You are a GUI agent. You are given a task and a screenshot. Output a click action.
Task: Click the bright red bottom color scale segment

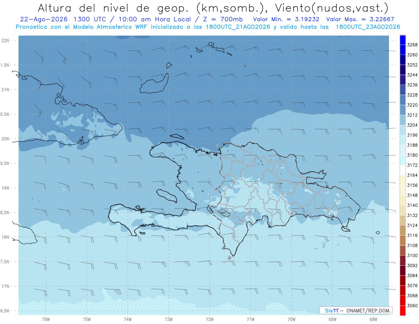[x=403, y=311]
